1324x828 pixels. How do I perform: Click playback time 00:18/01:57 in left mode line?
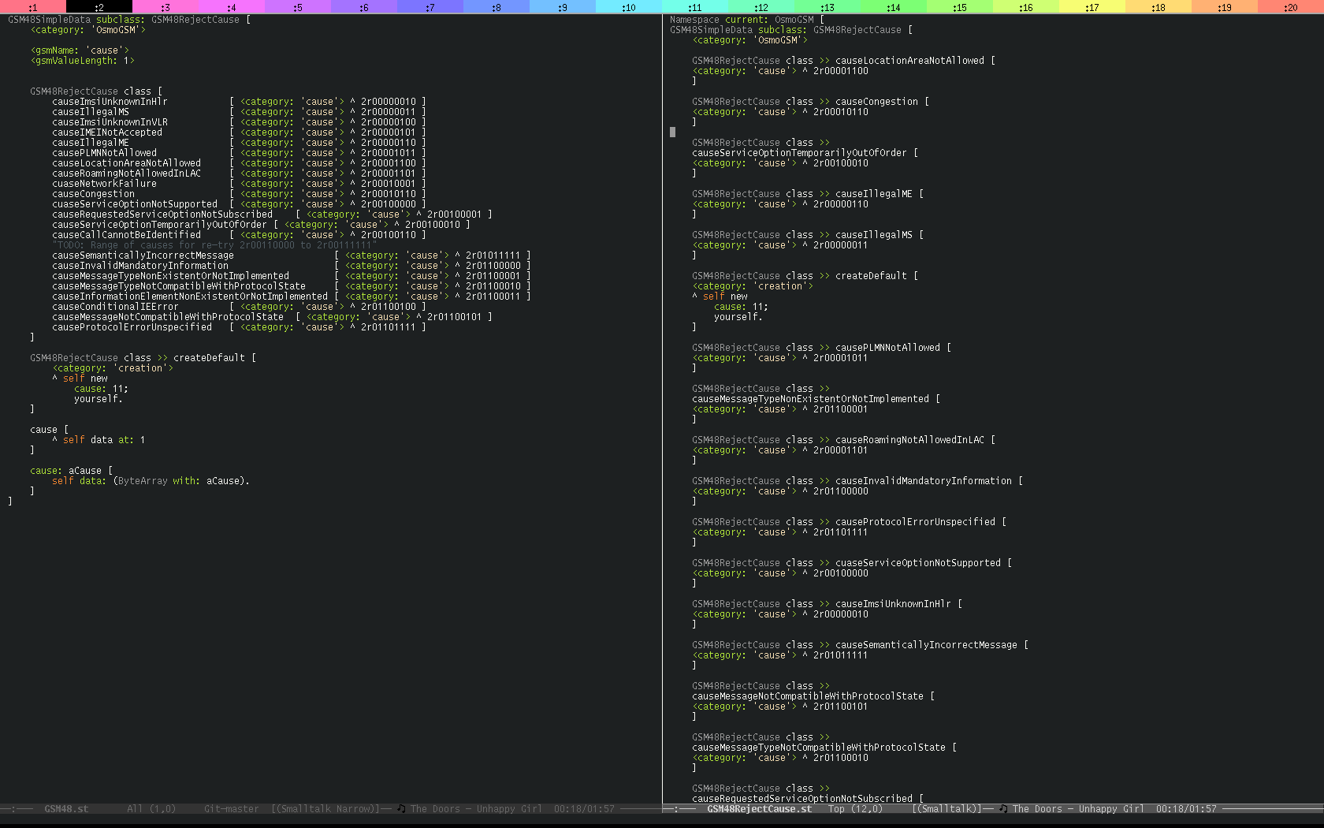(584, 809)
